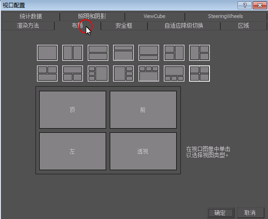Image resolution: width=268 pixels, height=219 pixels.
Task: Choose layout with three small viewports on top
Action: pos(149,73)
